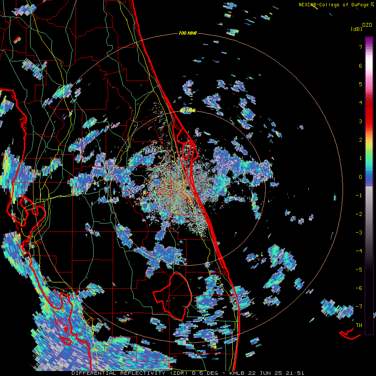Click the black radar site dot at the center
Viewport: 376px width, 376px height.
(188, 188)
